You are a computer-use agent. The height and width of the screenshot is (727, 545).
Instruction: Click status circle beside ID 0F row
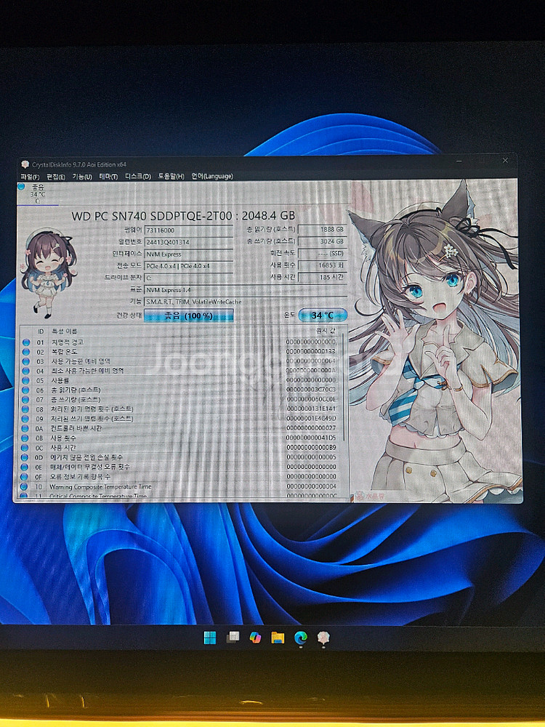click(24, 477)
